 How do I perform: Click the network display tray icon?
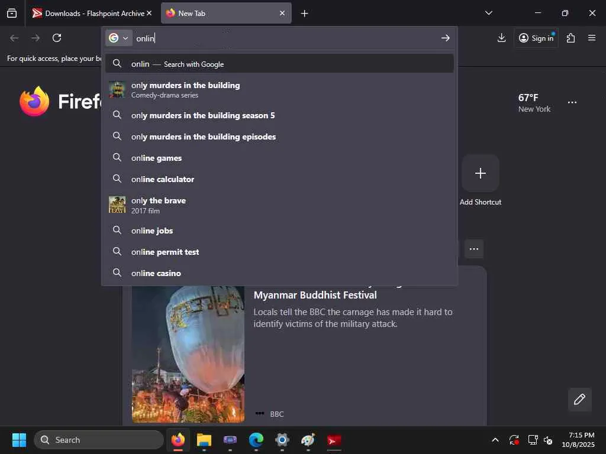pos(533,440)
